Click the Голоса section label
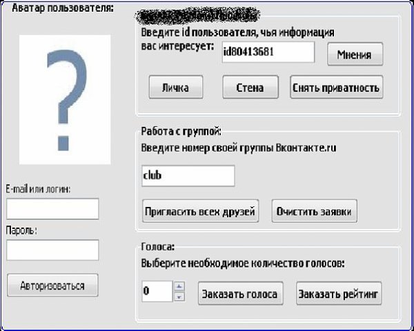414x331 pixels. pyautogui.click(x=158, y=245)
